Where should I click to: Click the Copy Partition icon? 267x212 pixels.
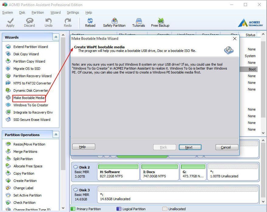coord(8,173)
